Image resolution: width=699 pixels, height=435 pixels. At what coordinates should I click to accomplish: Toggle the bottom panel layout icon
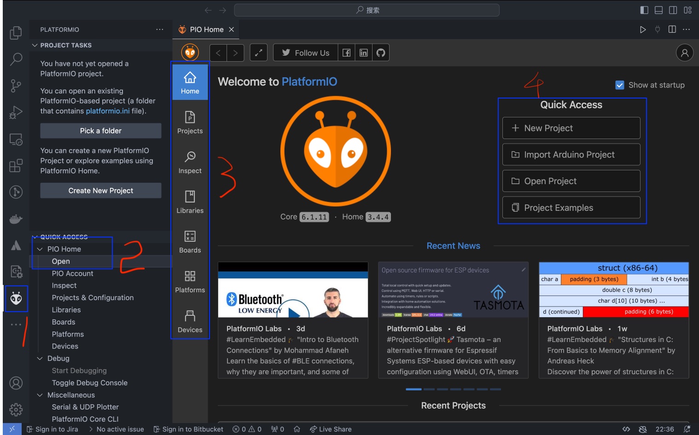[x=658, y=10]
